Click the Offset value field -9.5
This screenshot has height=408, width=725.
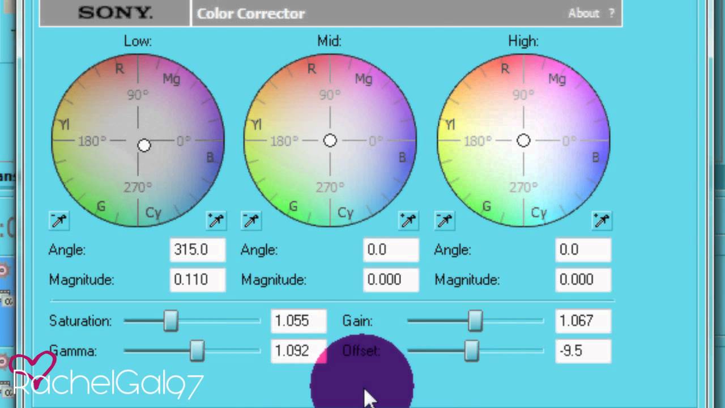pos(583,351)
